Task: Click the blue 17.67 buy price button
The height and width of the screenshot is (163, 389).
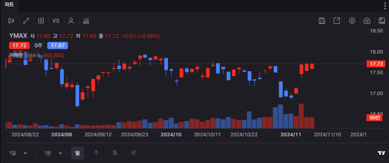Action: point(58,45)
